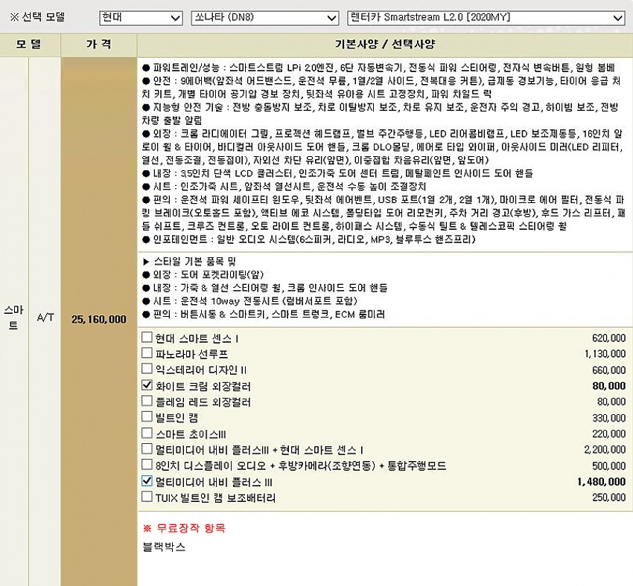Tick the 익스테리어 디자인 II checkbox
This screenshot has height=586, width=633.
pyautogui.click(x=147, y=370)
